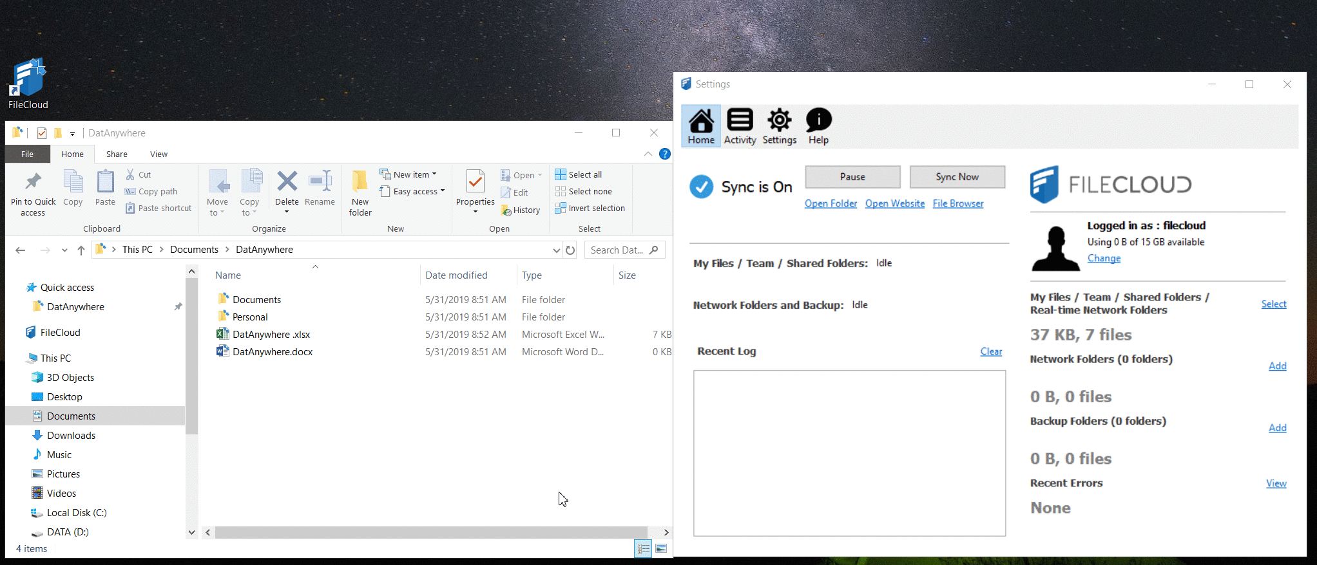Click Pin to Quick access icon
1317x565 pixels.
point(33,192)
